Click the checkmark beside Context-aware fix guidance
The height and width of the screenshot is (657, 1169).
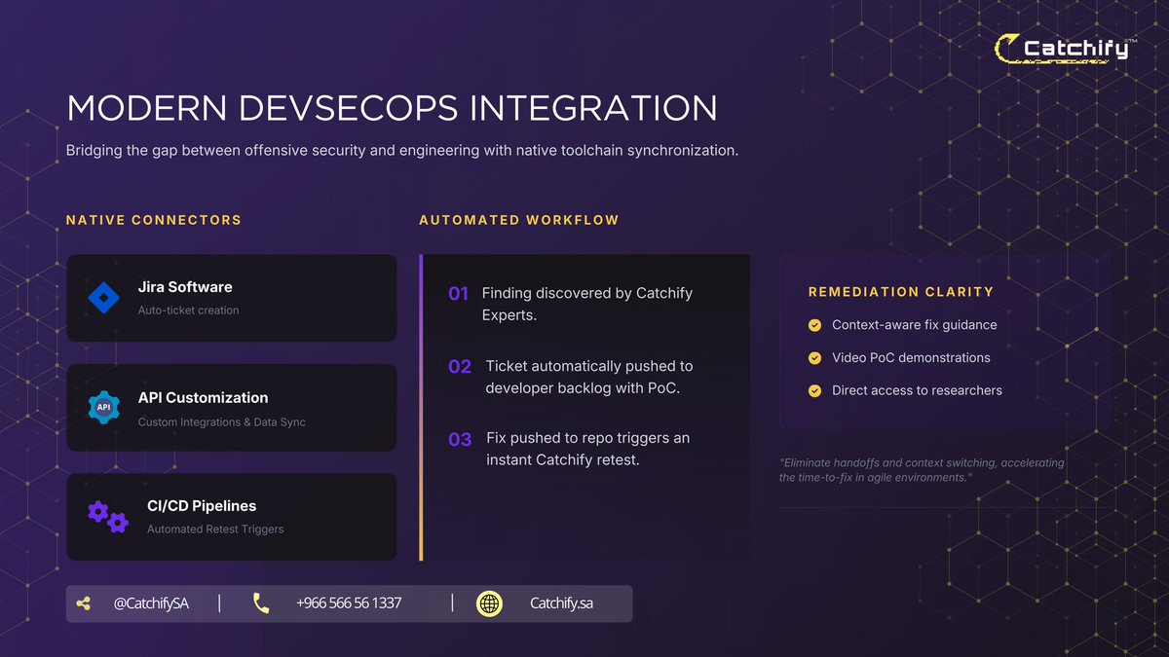pos(815,325)
